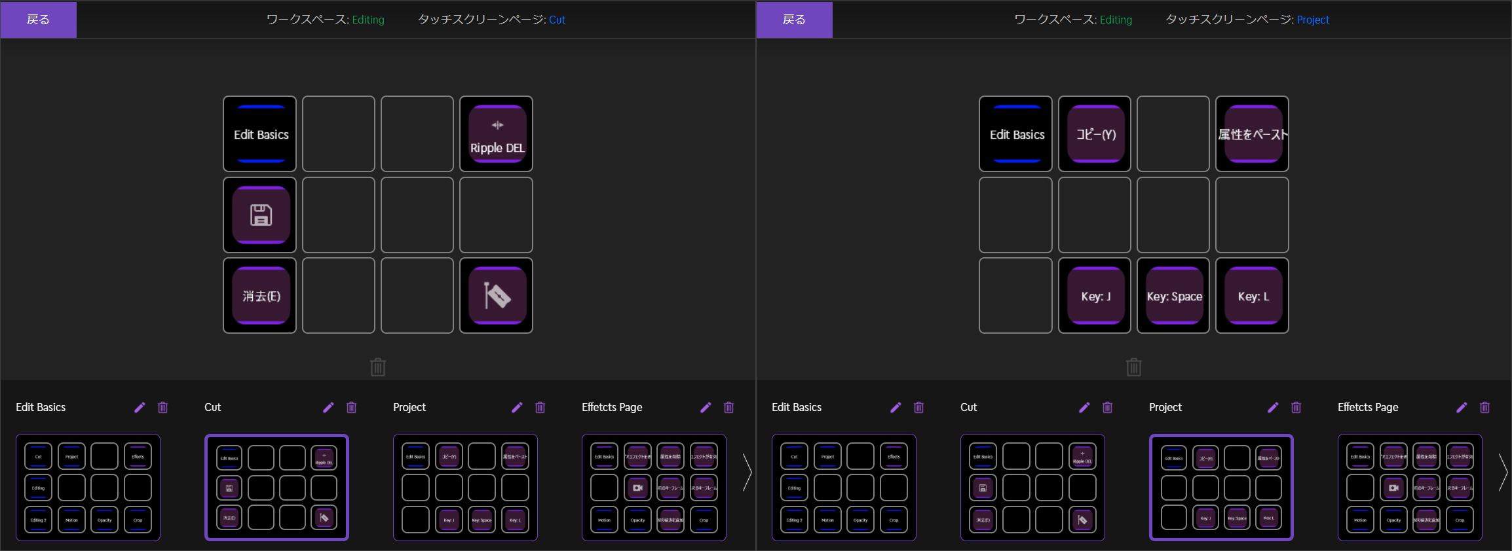Delete the Project page in right panel

[x=1296, y=408]
